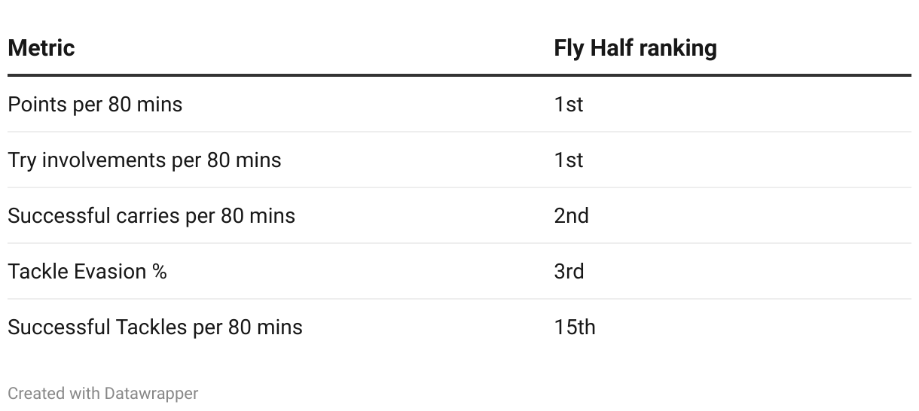Click the Fly Half ranking column header
The height and width of the screenshot is (411, 919).
[635, 48]
